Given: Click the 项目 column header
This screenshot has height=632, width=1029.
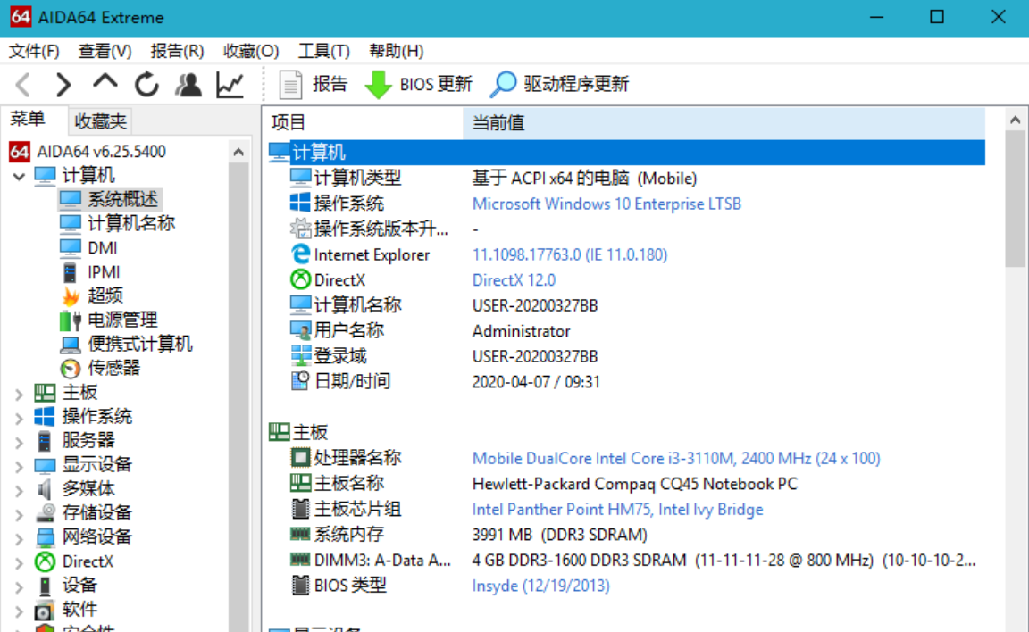Looking at the screenshot, I should [x=364, y=122].
